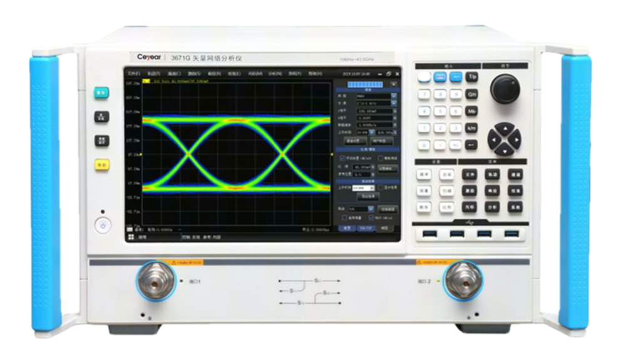This screenshot has width=626, height=360.
Task: Click the Windows Start icon on the analyzer screen
Action: [x=131, y=237]
